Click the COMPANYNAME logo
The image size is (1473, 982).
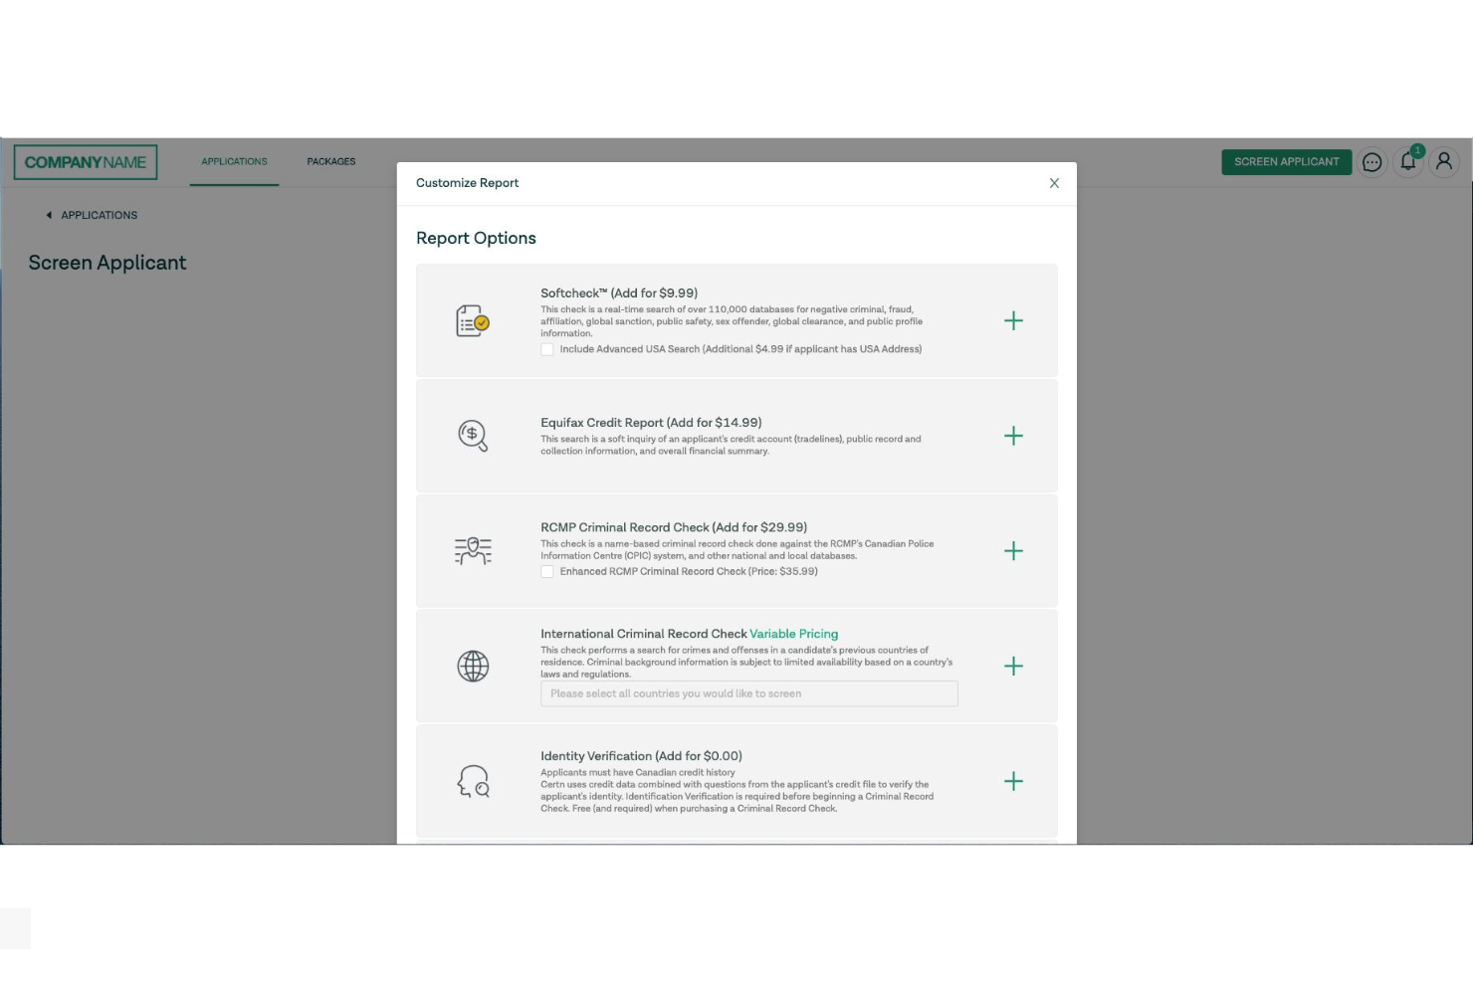tap(86, 162)
